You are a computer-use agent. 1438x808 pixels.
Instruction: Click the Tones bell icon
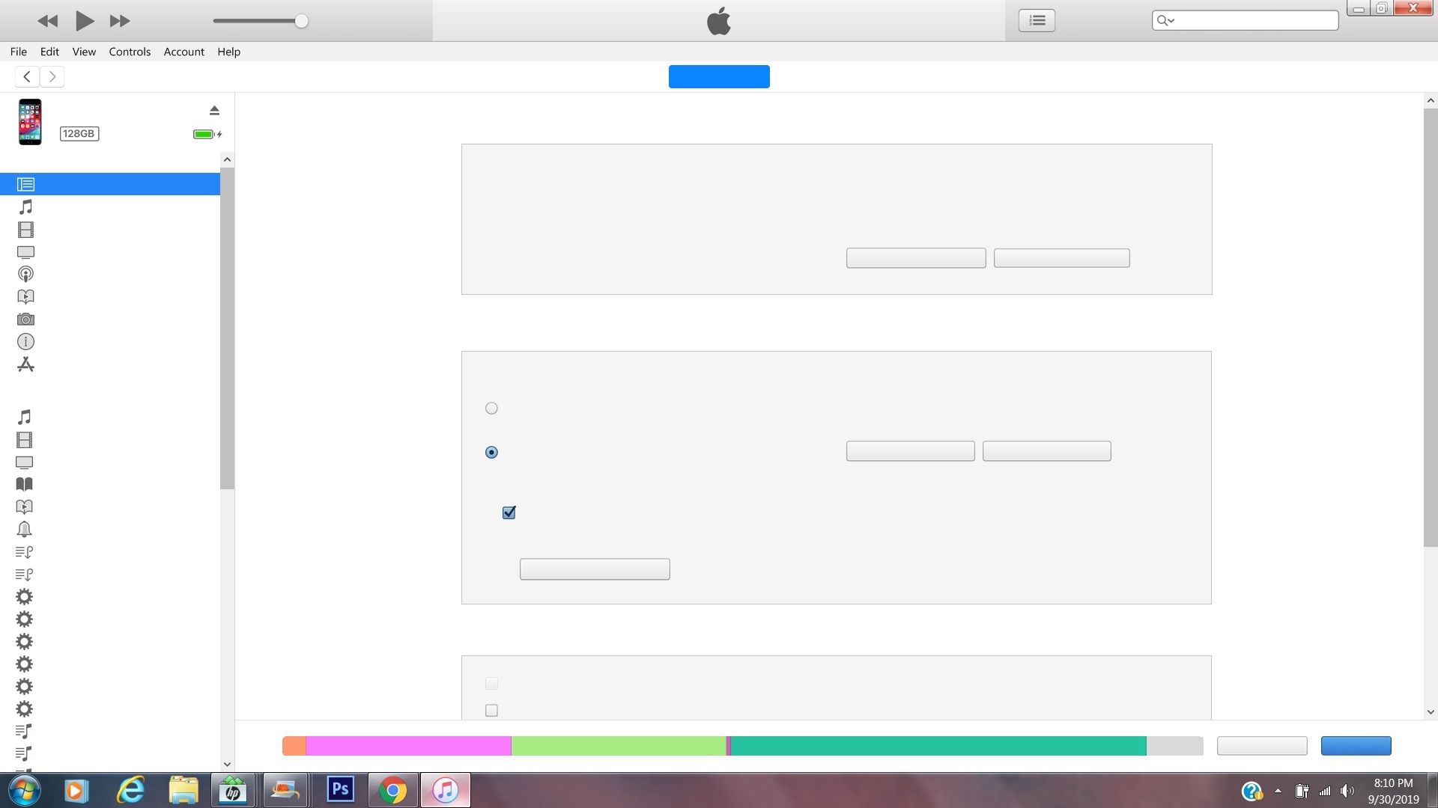pos(24,529)
